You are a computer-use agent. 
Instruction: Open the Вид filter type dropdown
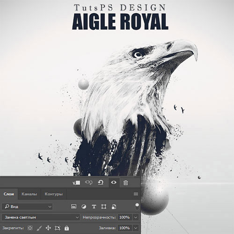(27, 207)
